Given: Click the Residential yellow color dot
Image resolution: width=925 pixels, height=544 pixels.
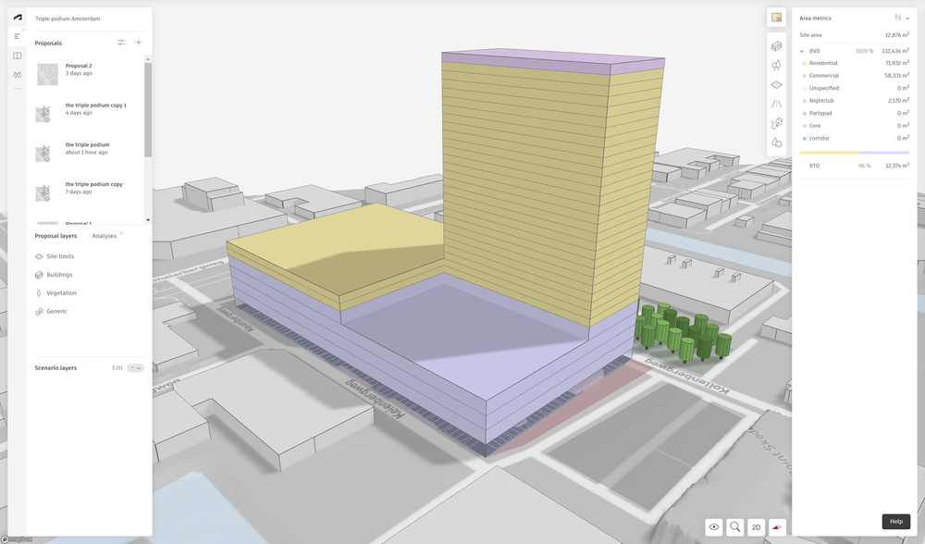Looking at the screenshot, I should [803, 63].
